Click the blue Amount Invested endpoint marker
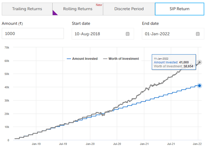The width and height of the screenshot is (205, 147). click(x=200, y=86)
